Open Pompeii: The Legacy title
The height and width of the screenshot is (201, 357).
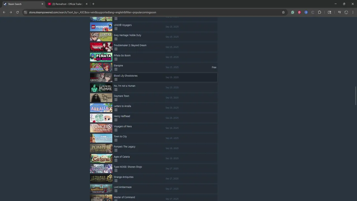[124, 147]
